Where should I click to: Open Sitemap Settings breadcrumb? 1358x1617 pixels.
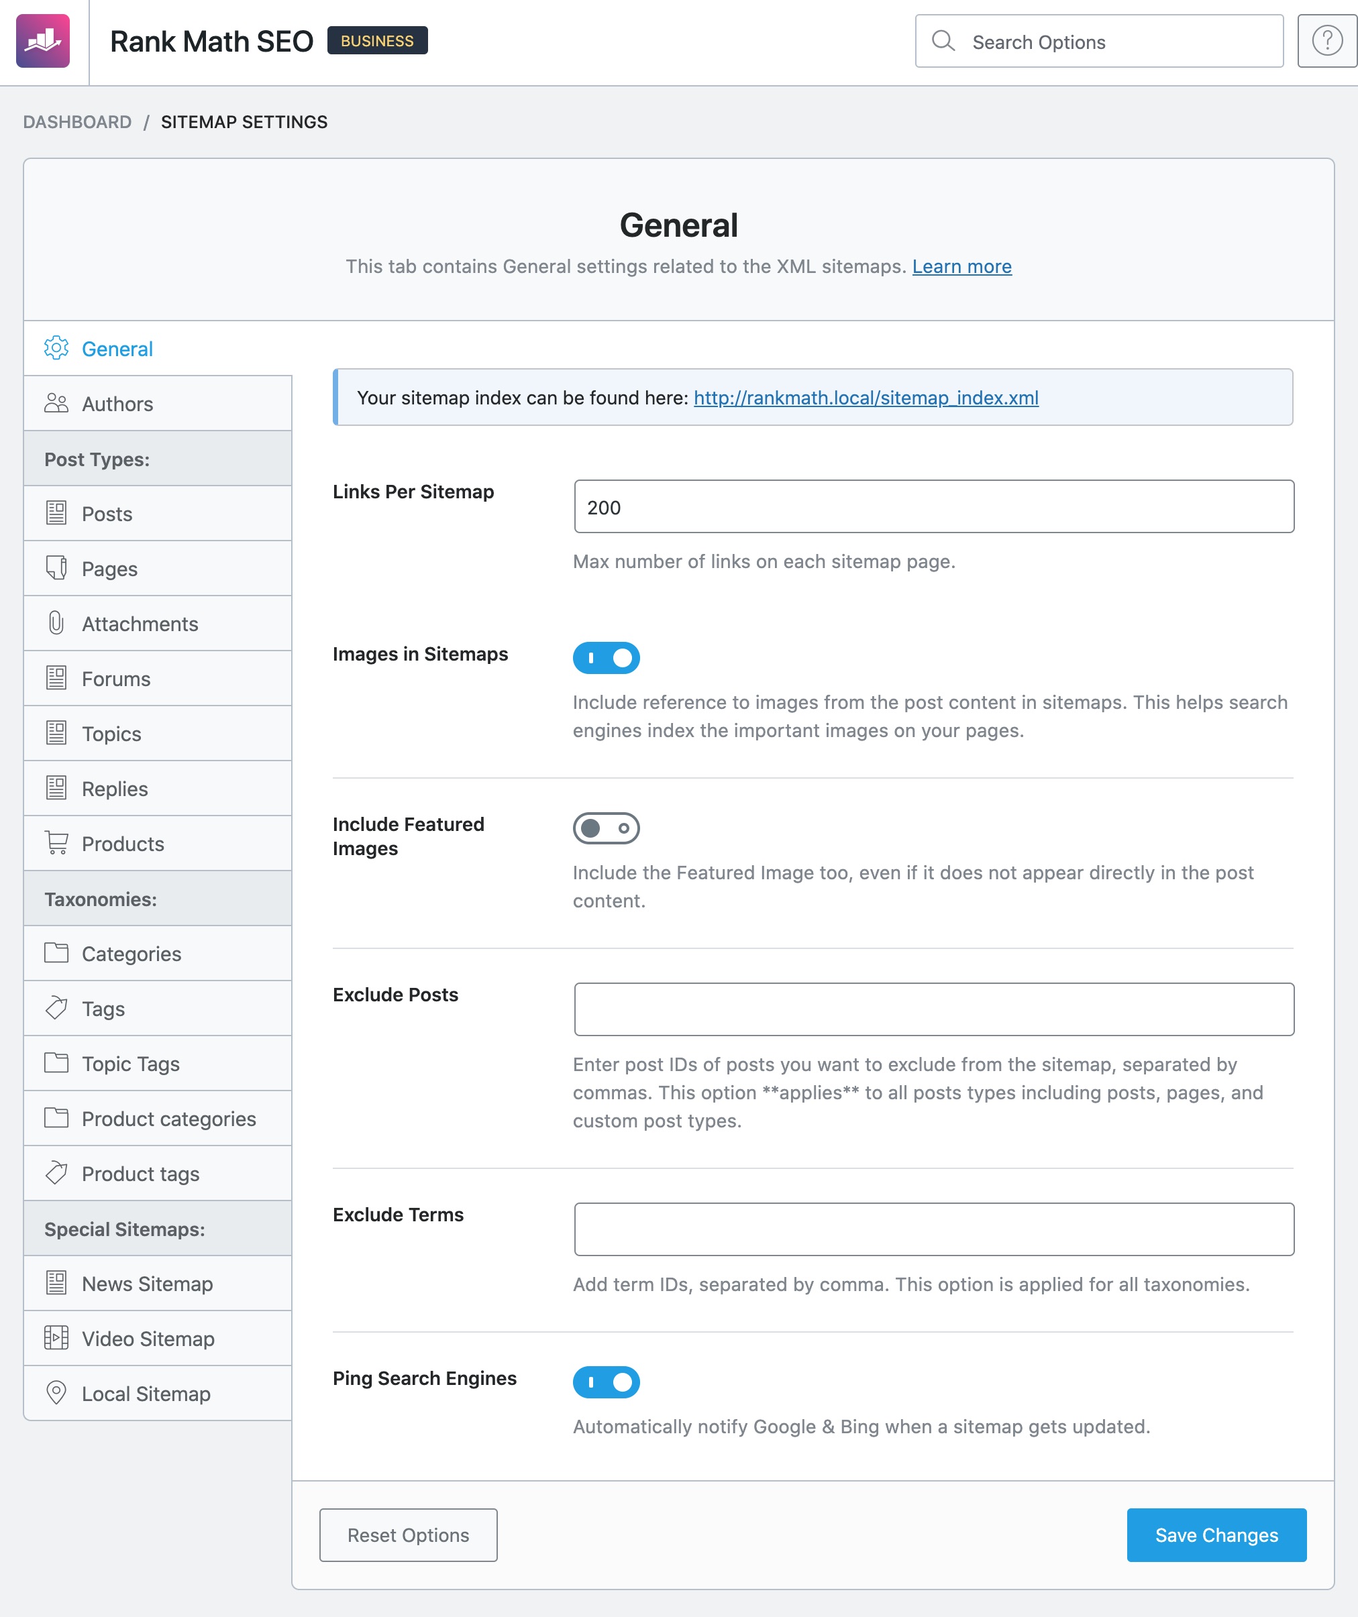click(244, 121)
